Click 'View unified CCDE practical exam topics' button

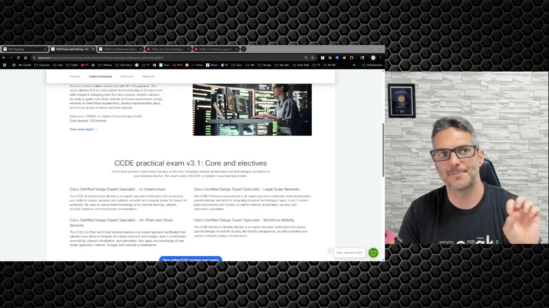point(190,259)
